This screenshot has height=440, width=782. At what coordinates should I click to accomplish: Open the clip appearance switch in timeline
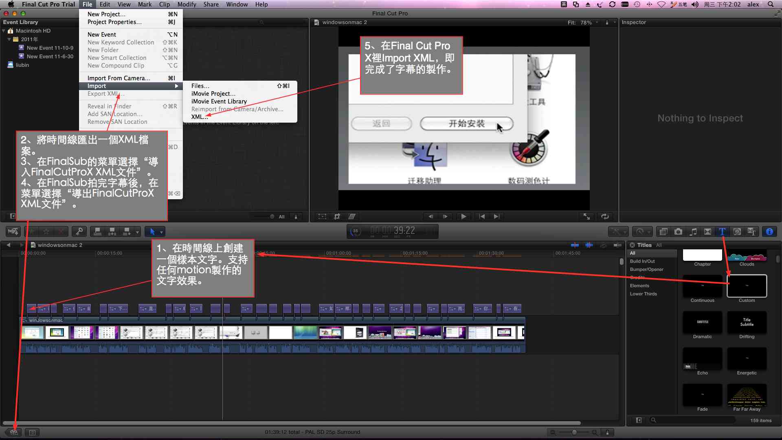click(607, 432)
